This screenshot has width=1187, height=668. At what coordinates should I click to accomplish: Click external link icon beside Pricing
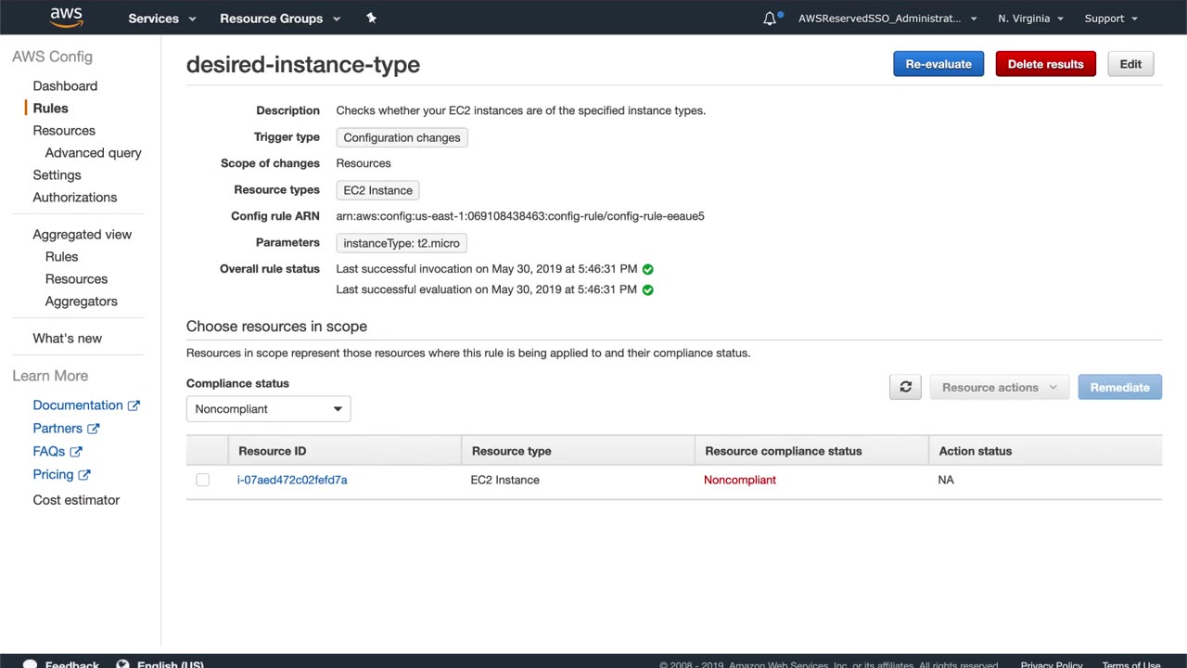84,475
